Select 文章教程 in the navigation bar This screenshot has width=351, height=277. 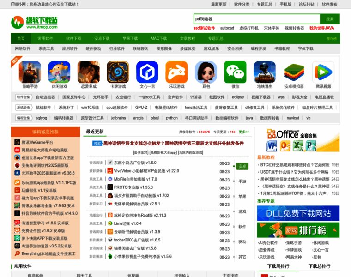[x=188, y=38]
